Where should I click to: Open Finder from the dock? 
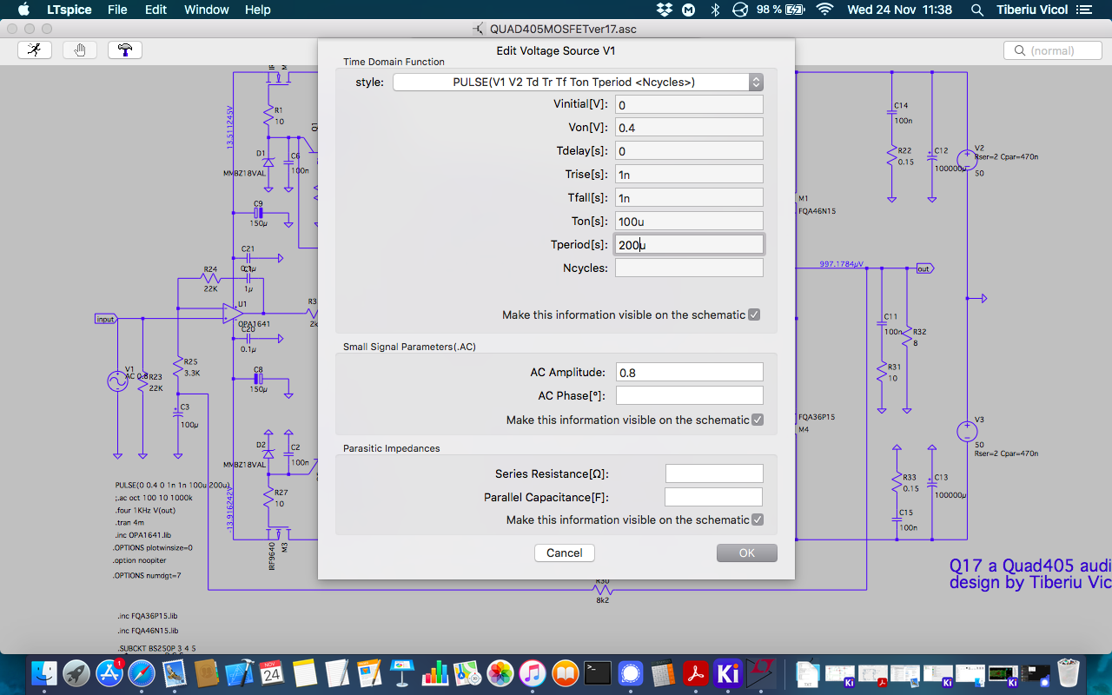(45, 672)
